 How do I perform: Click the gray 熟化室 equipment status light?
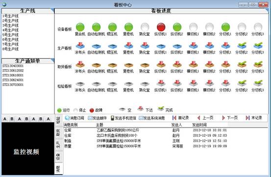click(x=145, y=27)
